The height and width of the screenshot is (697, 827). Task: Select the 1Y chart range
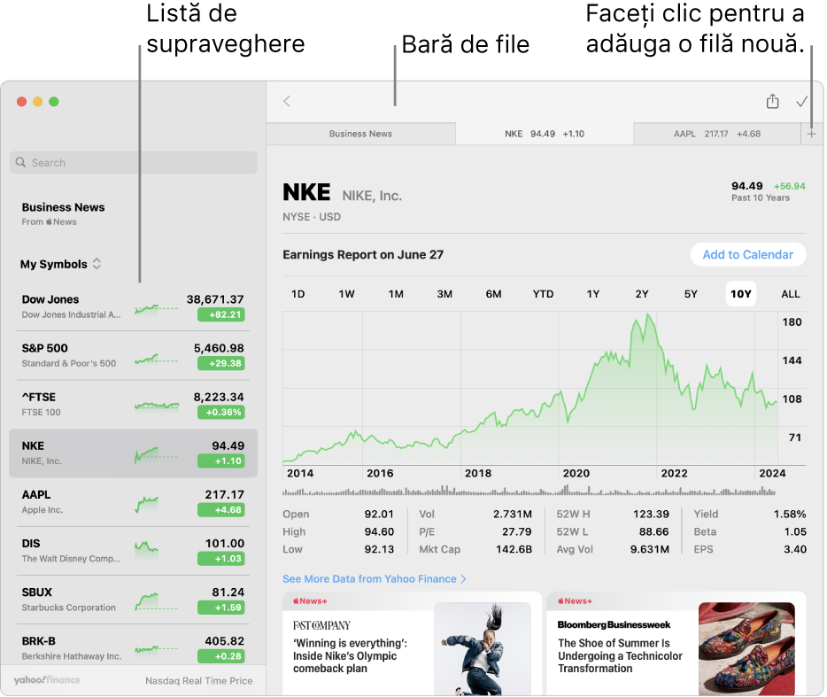click(593, 294)
